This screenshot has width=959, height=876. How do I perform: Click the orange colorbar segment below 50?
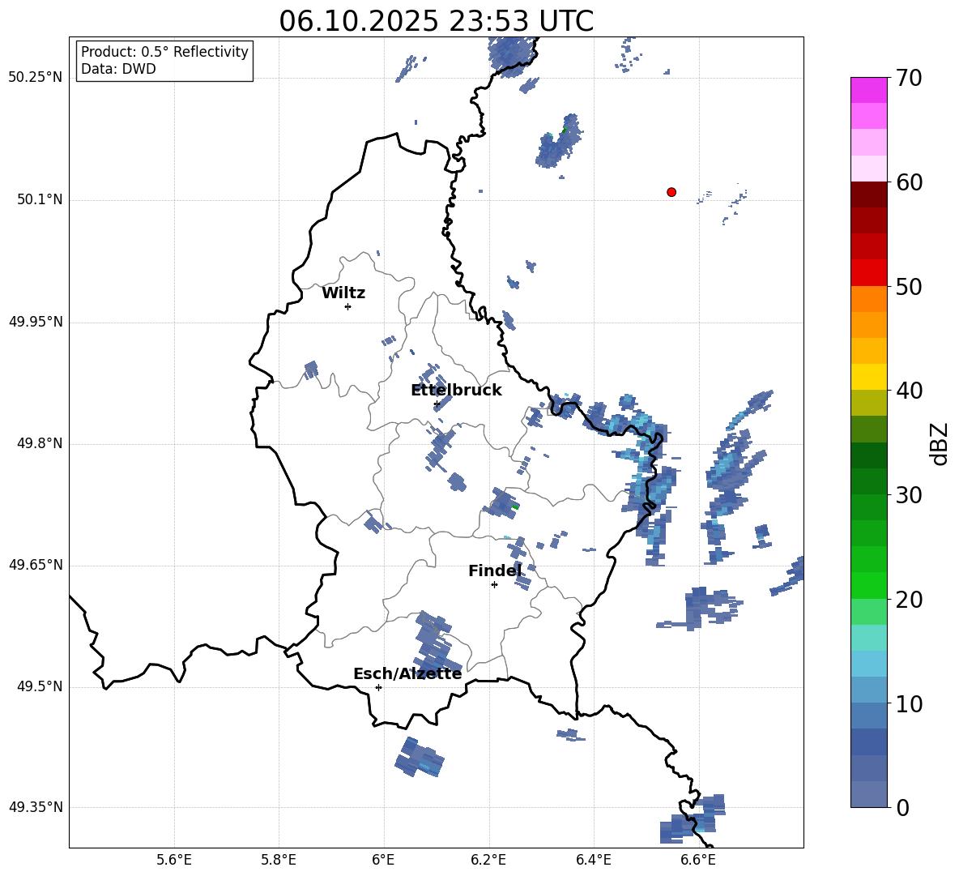[869, 298]
